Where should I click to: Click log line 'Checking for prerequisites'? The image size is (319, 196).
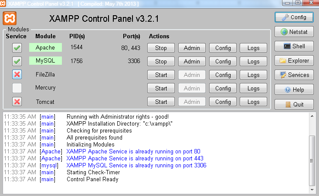[99, 131]
